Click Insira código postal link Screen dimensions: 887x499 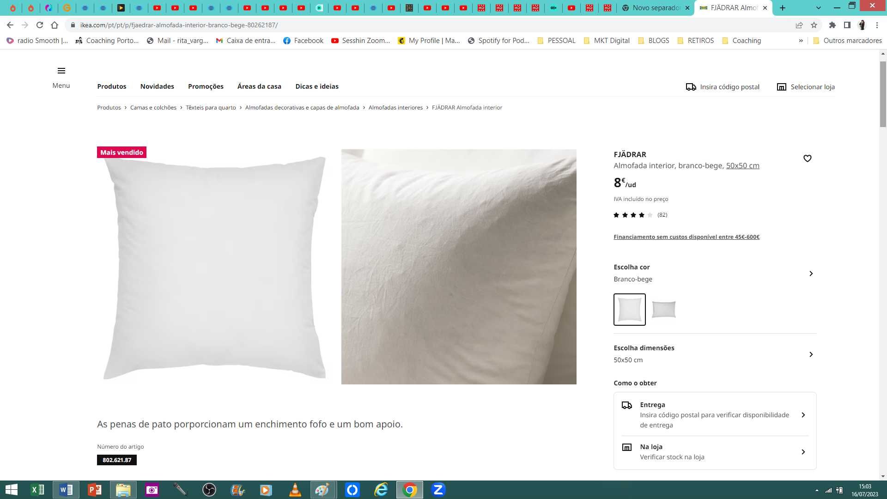729,87
